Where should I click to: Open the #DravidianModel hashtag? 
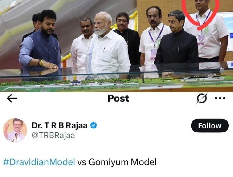(x=39, y=162)
